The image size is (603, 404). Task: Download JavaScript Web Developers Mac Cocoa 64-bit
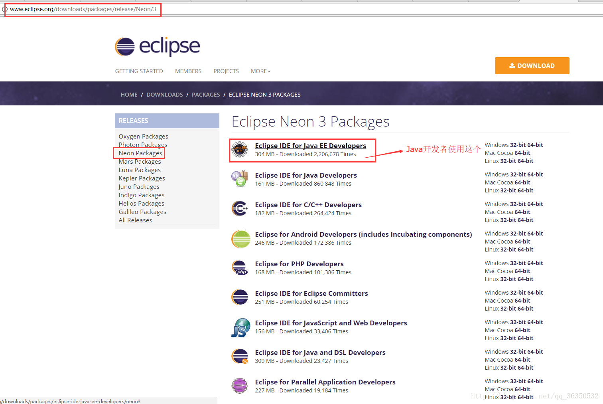point(522,330)
